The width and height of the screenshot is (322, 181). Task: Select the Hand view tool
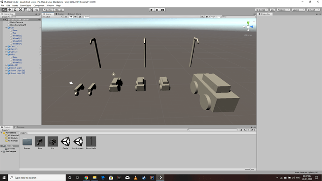point(4,10)
